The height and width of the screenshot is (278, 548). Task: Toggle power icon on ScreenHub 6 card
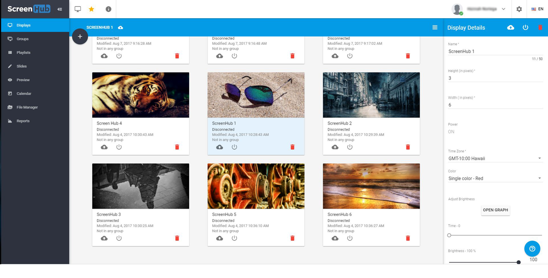[x=350, y=238]
